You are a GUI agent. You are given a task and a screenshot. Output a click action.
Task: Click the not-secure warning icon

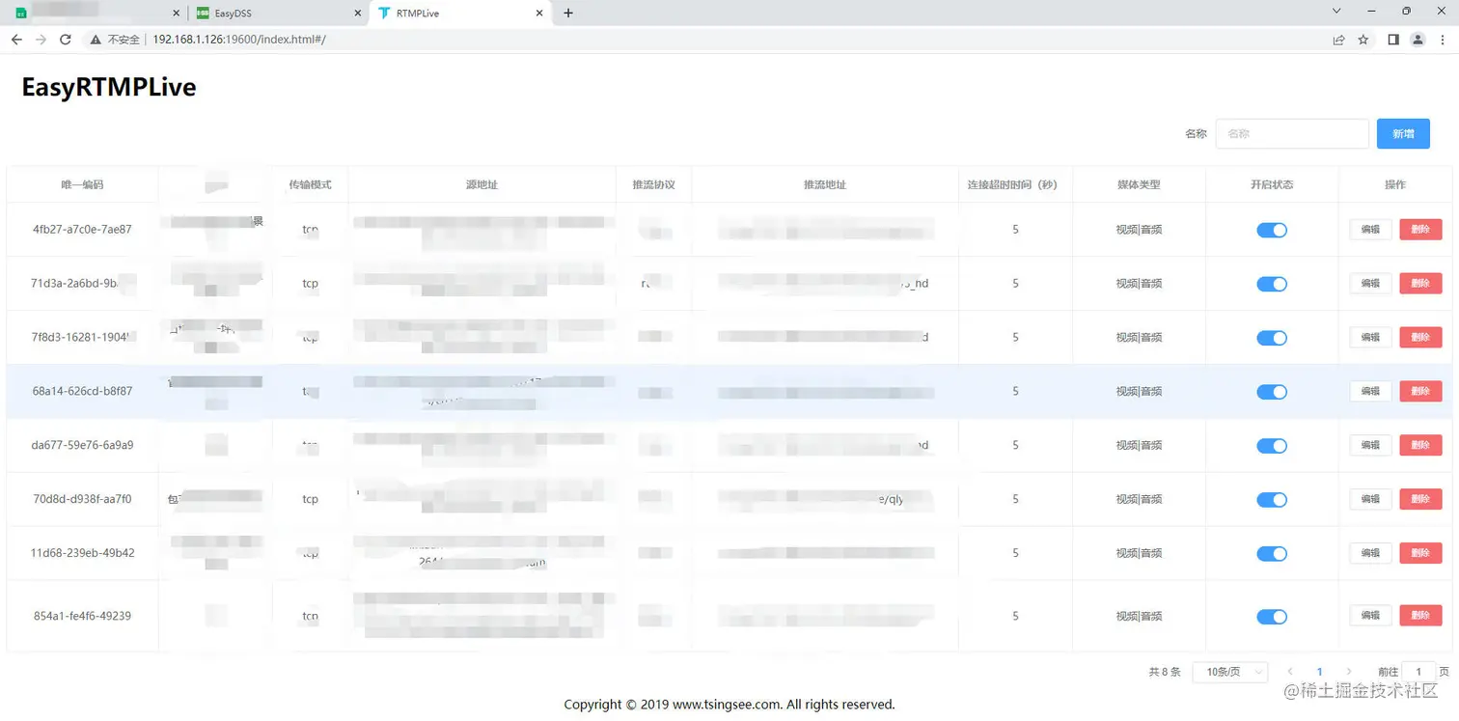coord(96,40)
